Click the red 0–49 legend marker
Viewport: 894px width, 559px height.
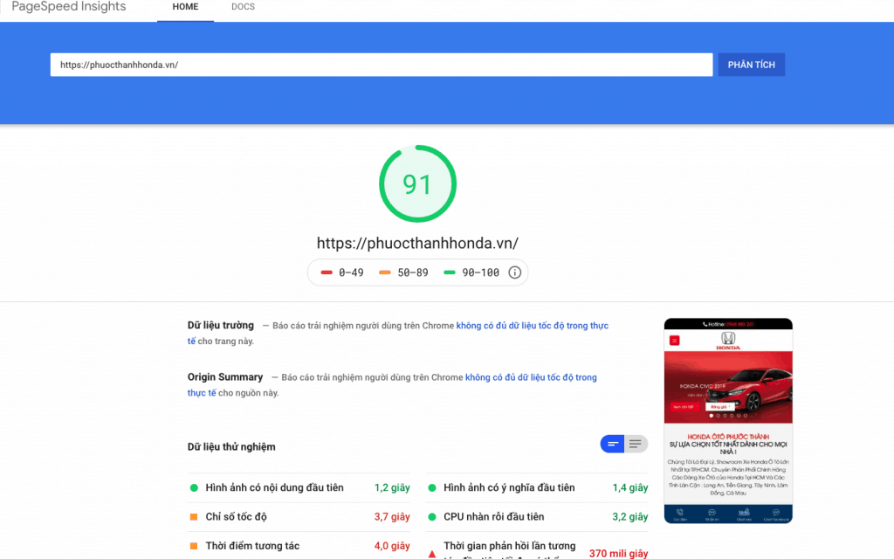click(327, 273)
